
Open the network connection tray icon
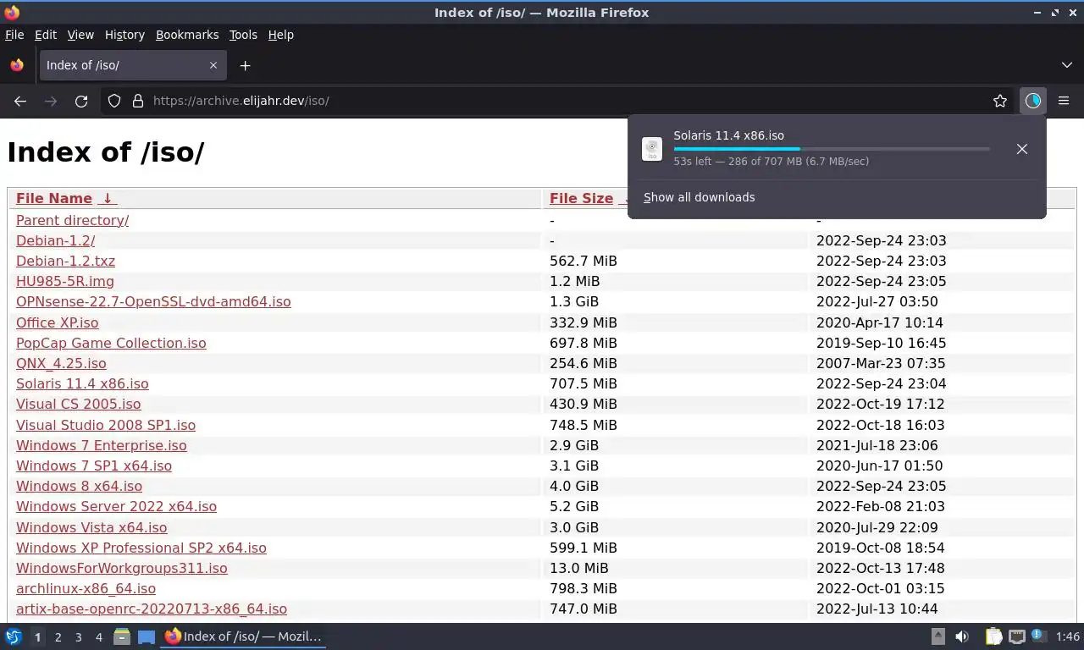[1017, 636]
